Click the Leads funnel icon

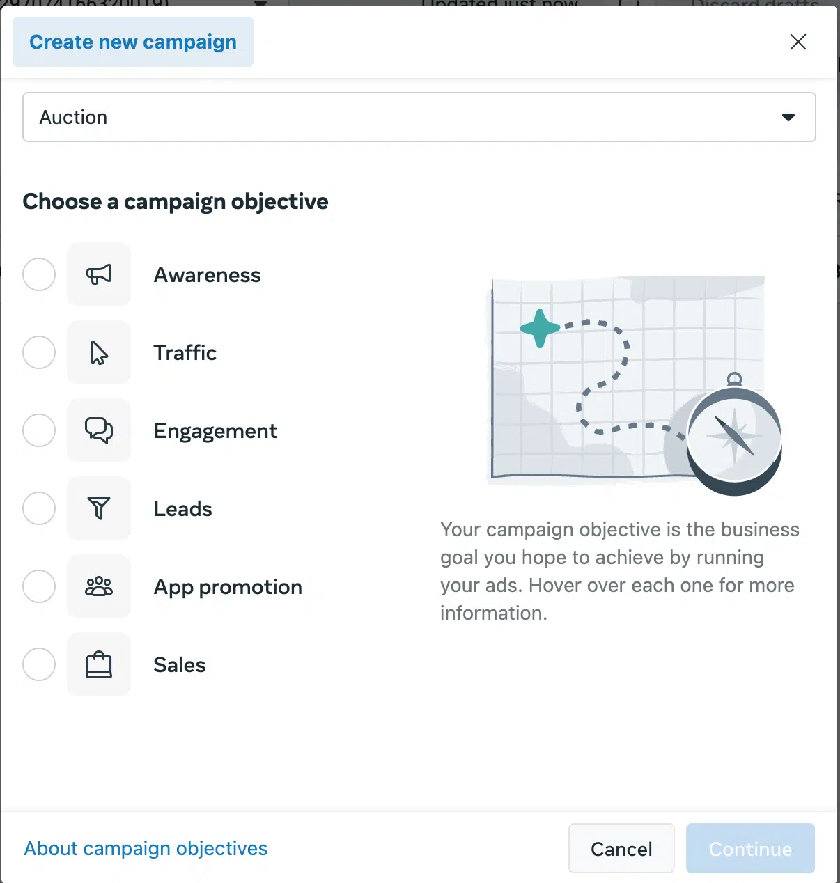pyautogui.click(x=99, y=508)
